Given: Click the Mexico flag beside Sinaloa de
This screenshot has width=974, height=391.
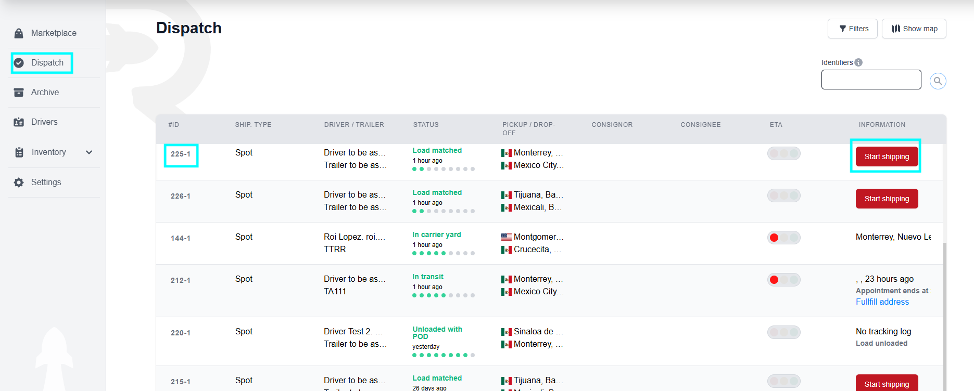Looking at the screenshot, I should (507, 332).
